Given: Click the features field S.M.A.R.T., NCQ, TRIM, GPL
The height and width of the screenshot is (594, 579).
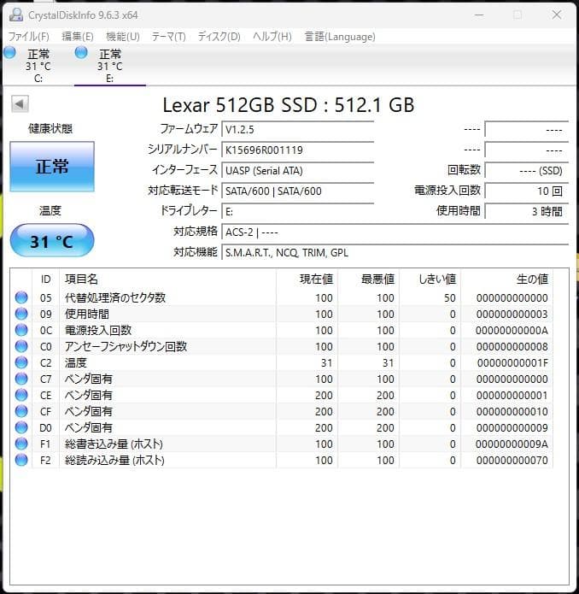Looking at the screenshot, I should tap(395, 252).
